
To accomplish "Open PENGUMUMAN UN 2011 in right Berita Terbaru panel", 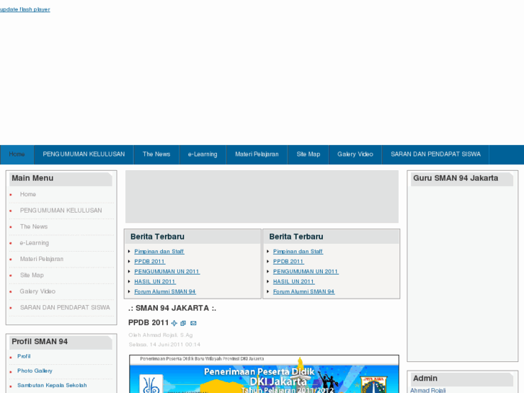I will pos(306,272).
